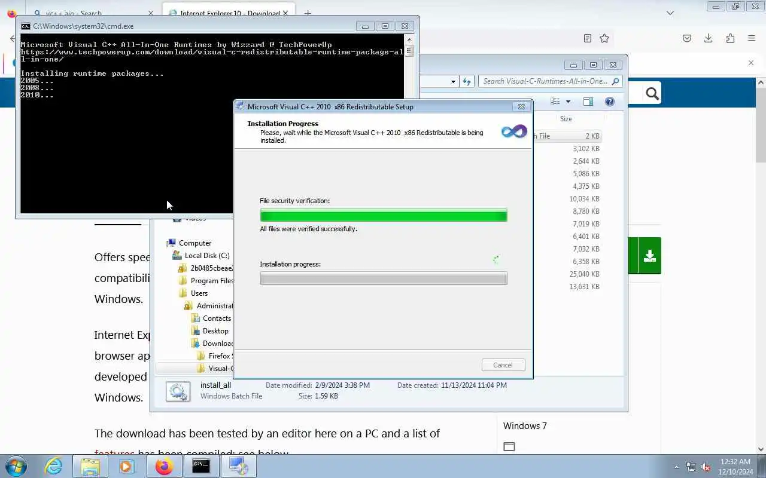Click the 13,631 KB file size entry
Viewport: 766px width, 478px height.
coord(584,287)
